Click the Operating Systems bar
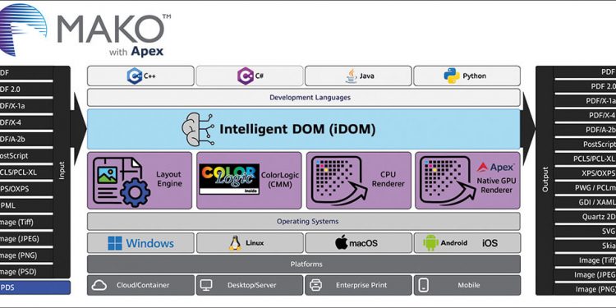The height and width of the screenshot is (308, 616). pos(304,221)
